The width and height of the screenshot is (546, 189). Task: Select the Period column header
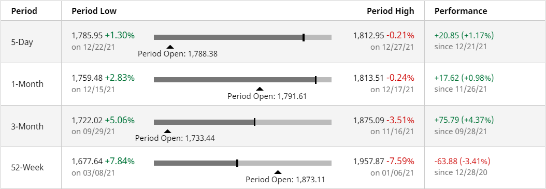point(24,11)
